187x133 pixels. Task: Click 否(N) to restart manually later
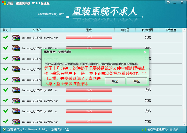point(137,81)
